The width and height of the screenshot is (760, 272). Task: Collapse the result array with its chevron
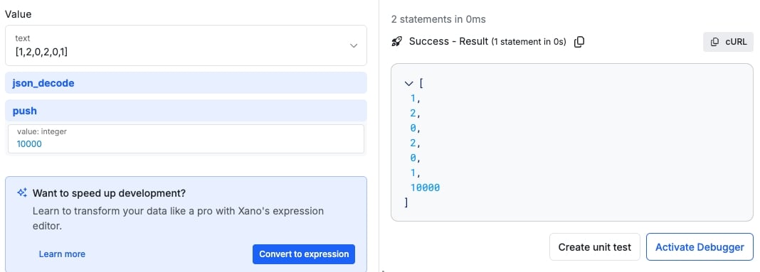coord(408,83)
